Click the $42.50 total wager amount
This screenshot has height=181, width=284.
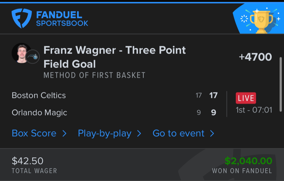click(27, 161)
